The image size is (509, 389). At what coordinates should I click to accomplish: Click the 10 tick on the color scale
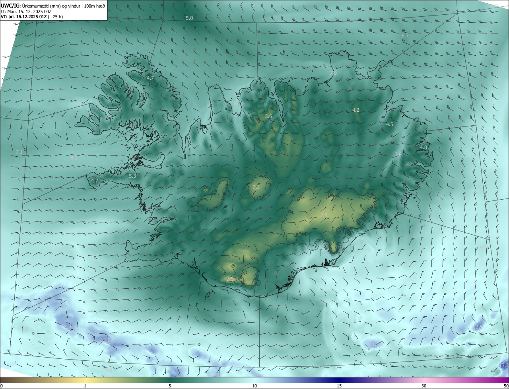click(254, 386)
